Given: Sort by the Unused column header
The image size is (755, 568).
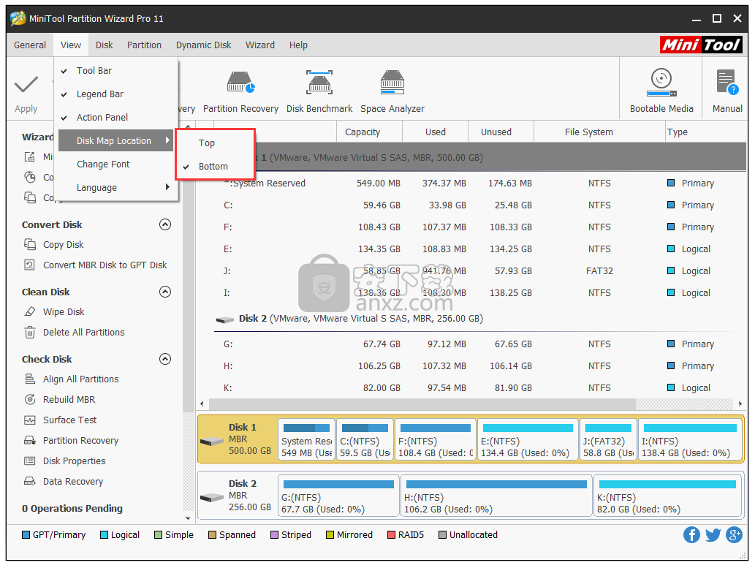Looking at the screenshot, I should (x=501, y=132).
